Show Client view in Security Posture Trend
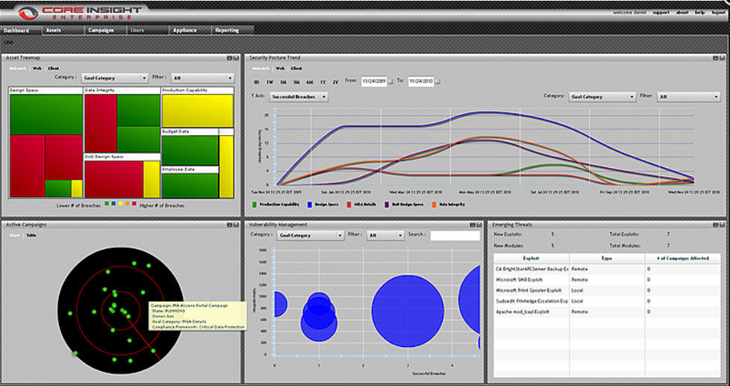Image resolution: width=730 pixels, height=386 pixels. [296, 68]
